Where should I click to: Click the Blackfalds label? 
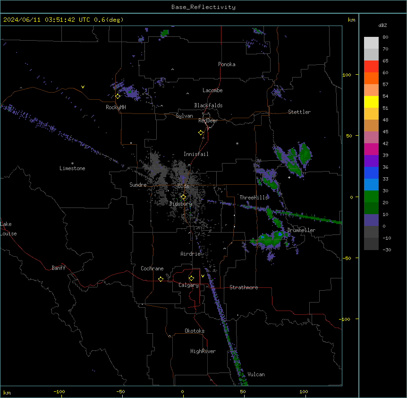pos(208,105)
